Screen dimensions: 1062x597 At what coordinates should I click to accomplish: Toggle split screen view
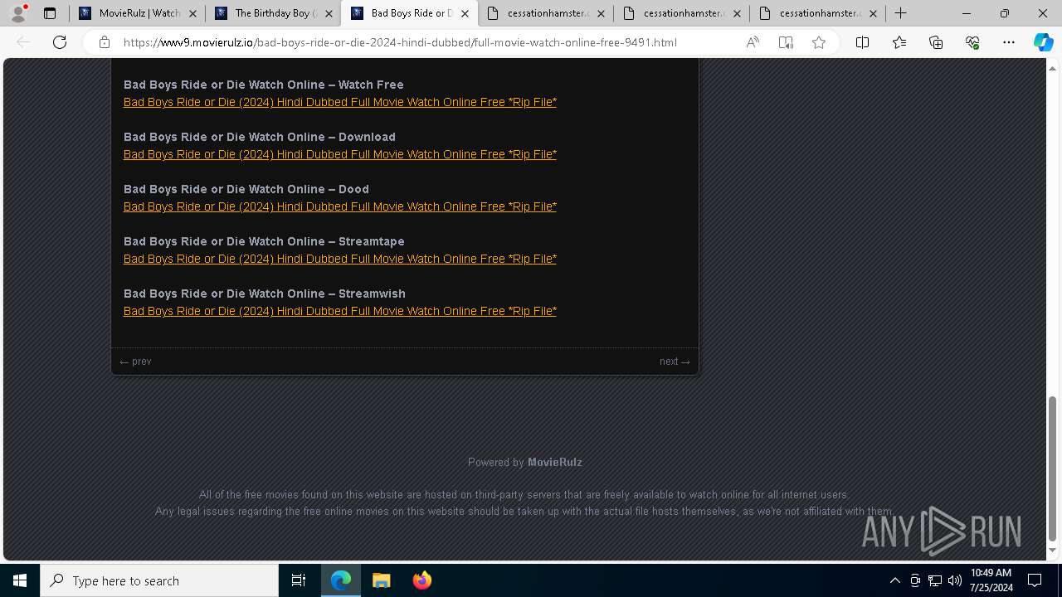click(862, 42)
